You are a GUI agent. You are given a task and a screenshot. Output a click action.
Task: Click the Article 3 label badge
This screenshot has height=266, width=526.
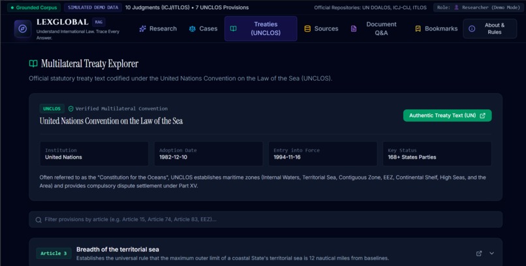point(54,253)
